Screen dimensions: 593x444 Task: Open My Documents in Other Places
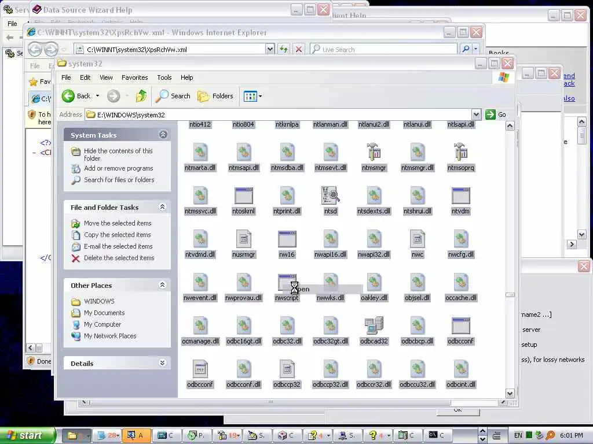coord(104,313)
